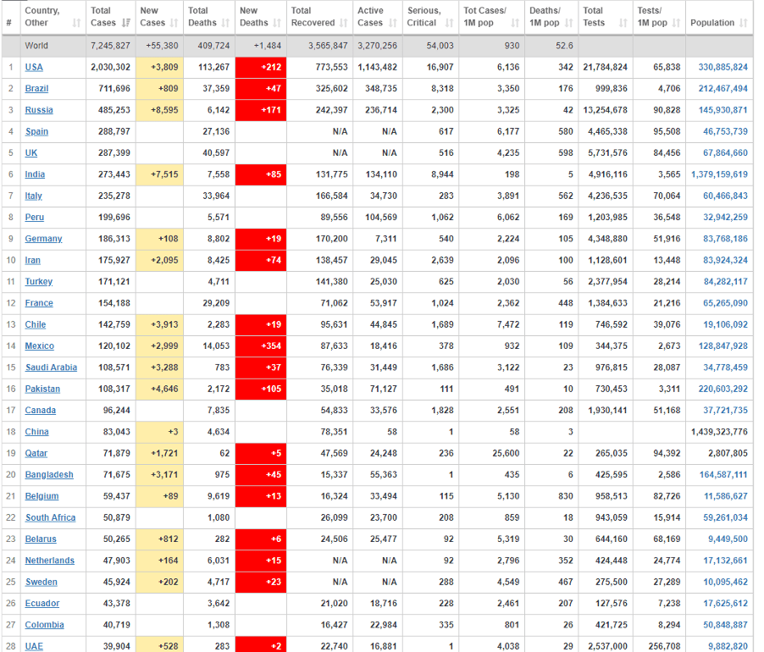Open Pakistan population link 220,603,292
The image size is (764, 652).
[723, 389]
